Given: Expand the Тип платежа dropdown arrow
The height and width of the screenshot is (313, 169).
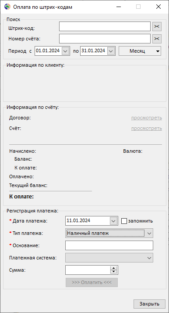Looking at the screenshot, I should point(149,233).
